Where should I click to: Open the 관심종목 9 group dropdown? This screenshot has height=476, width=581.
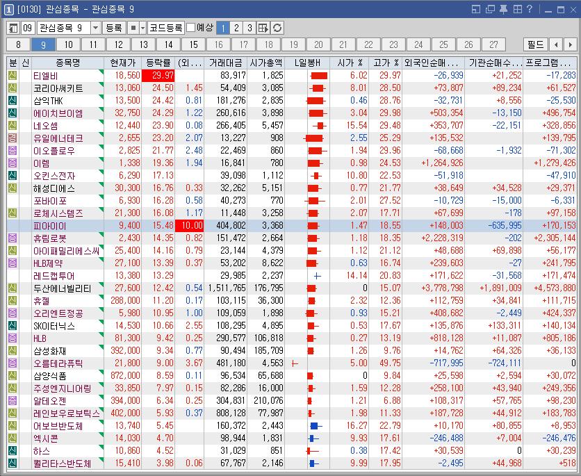tap(95, 28)
